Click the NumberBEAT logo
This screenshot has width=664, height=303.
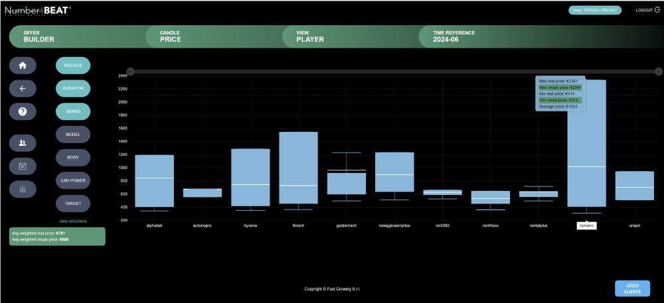point(38,10)
